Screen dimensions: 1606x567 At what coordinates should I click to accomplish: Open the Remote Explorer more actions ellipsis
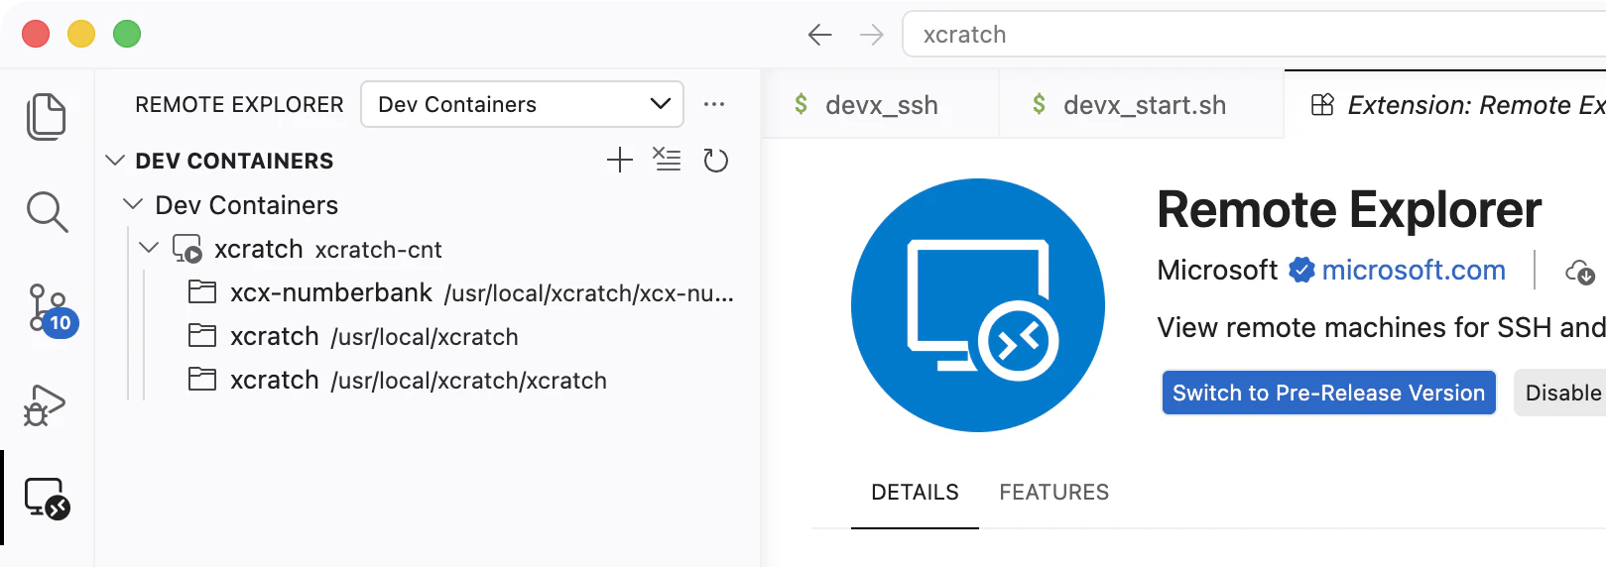pyautogui.click(x=714, y=104)
